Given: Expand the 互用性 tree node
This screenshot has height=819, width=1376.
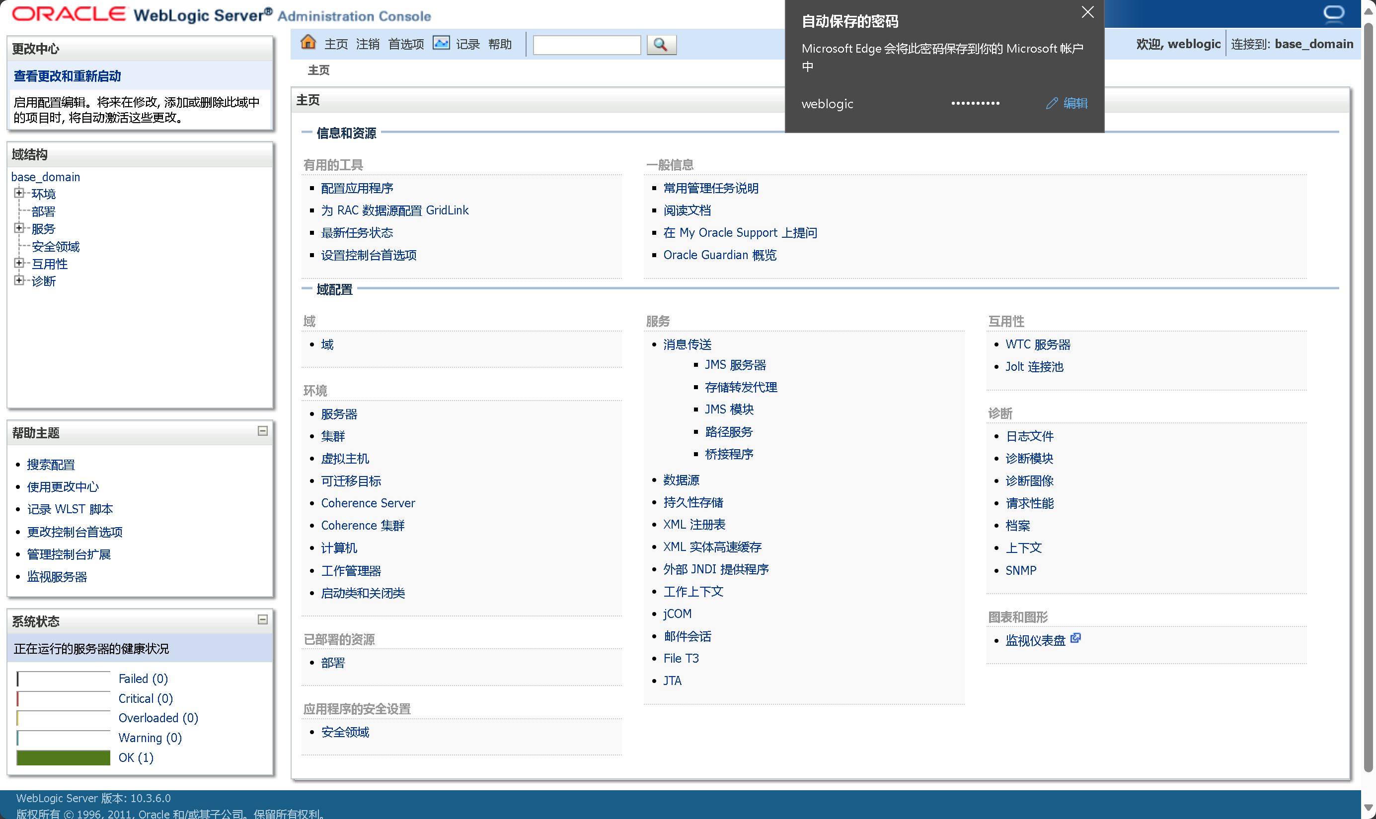Looking at the screenshot, I should (19, 263).
